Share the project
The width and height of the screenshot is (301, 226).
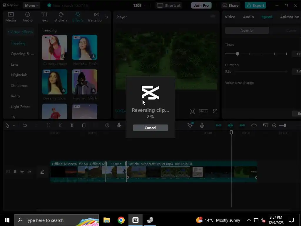pos(230,5)
